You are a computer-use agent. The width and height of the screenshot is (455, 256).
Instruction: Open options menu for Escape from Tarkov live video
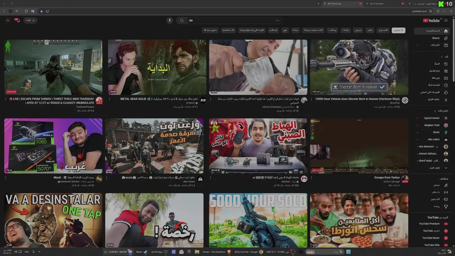click(x=312, y=177)
